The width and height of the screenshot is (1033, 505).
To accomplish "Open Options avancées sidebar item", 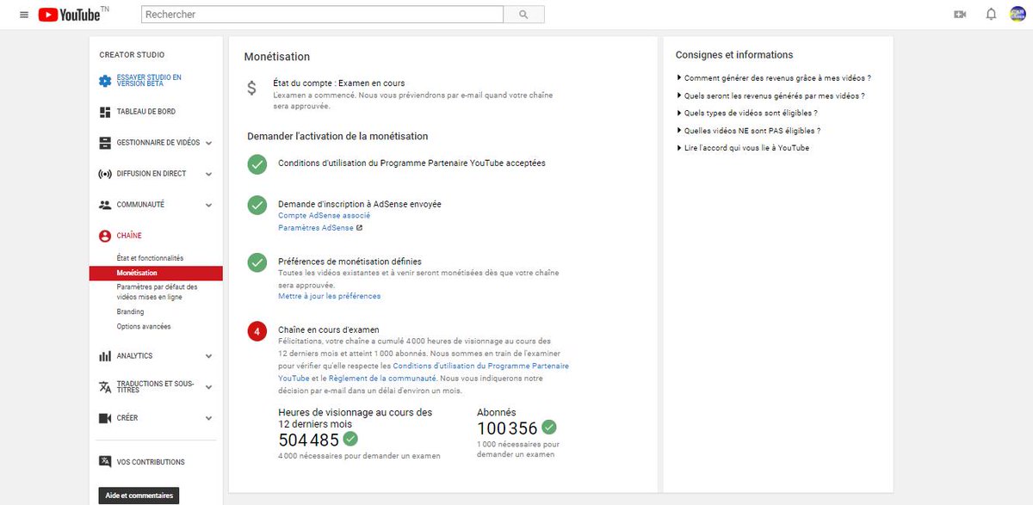I will click(x=144, y=326).
